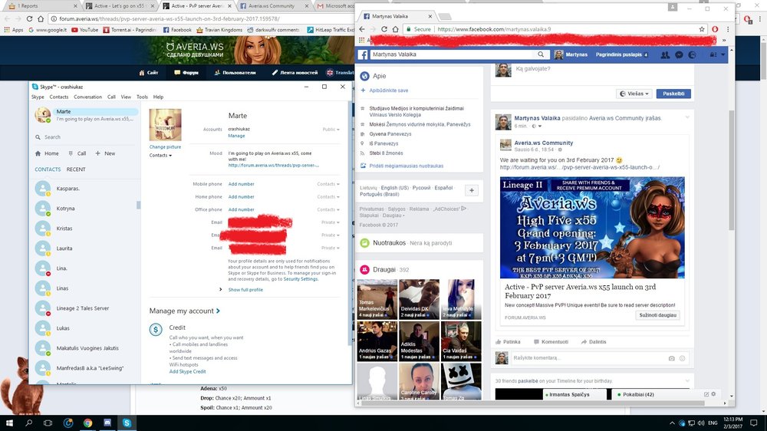This screenshot has height=431, width=767.
Task: Click the Opera extension icon in Chrome
Action: (x=714, y=29)
